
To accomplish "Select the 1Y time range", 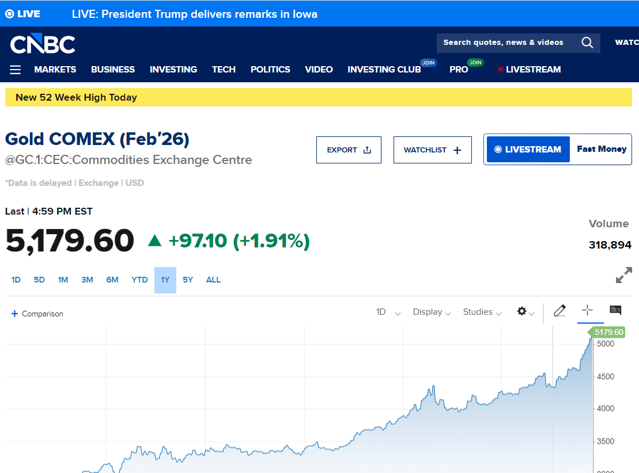I will (165, 280).
